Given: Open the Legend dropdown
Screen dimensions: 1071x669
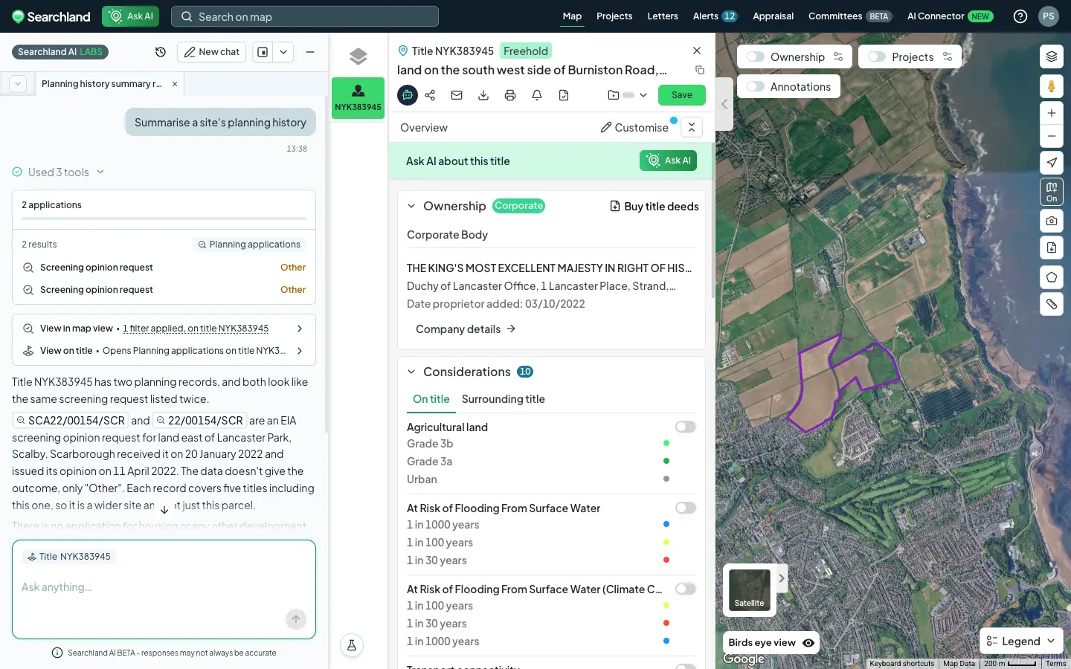Looking at the screenshot, I should [1021, 641].
